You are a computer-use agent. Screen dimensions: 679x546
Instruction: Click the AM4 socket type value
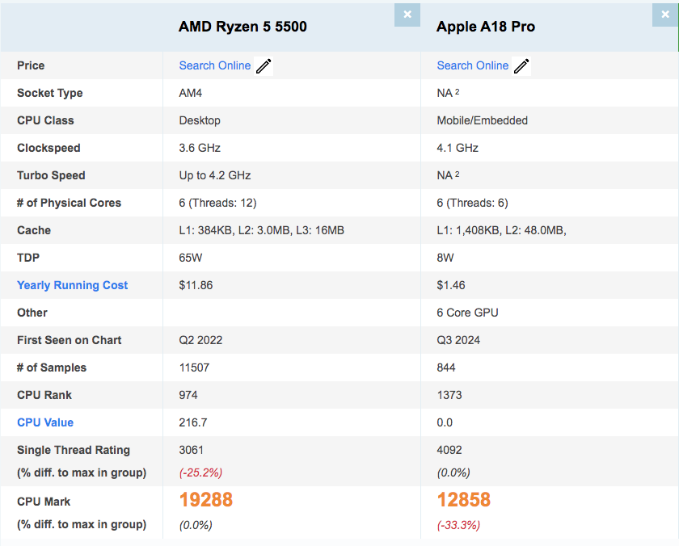[x=191, y=93]
